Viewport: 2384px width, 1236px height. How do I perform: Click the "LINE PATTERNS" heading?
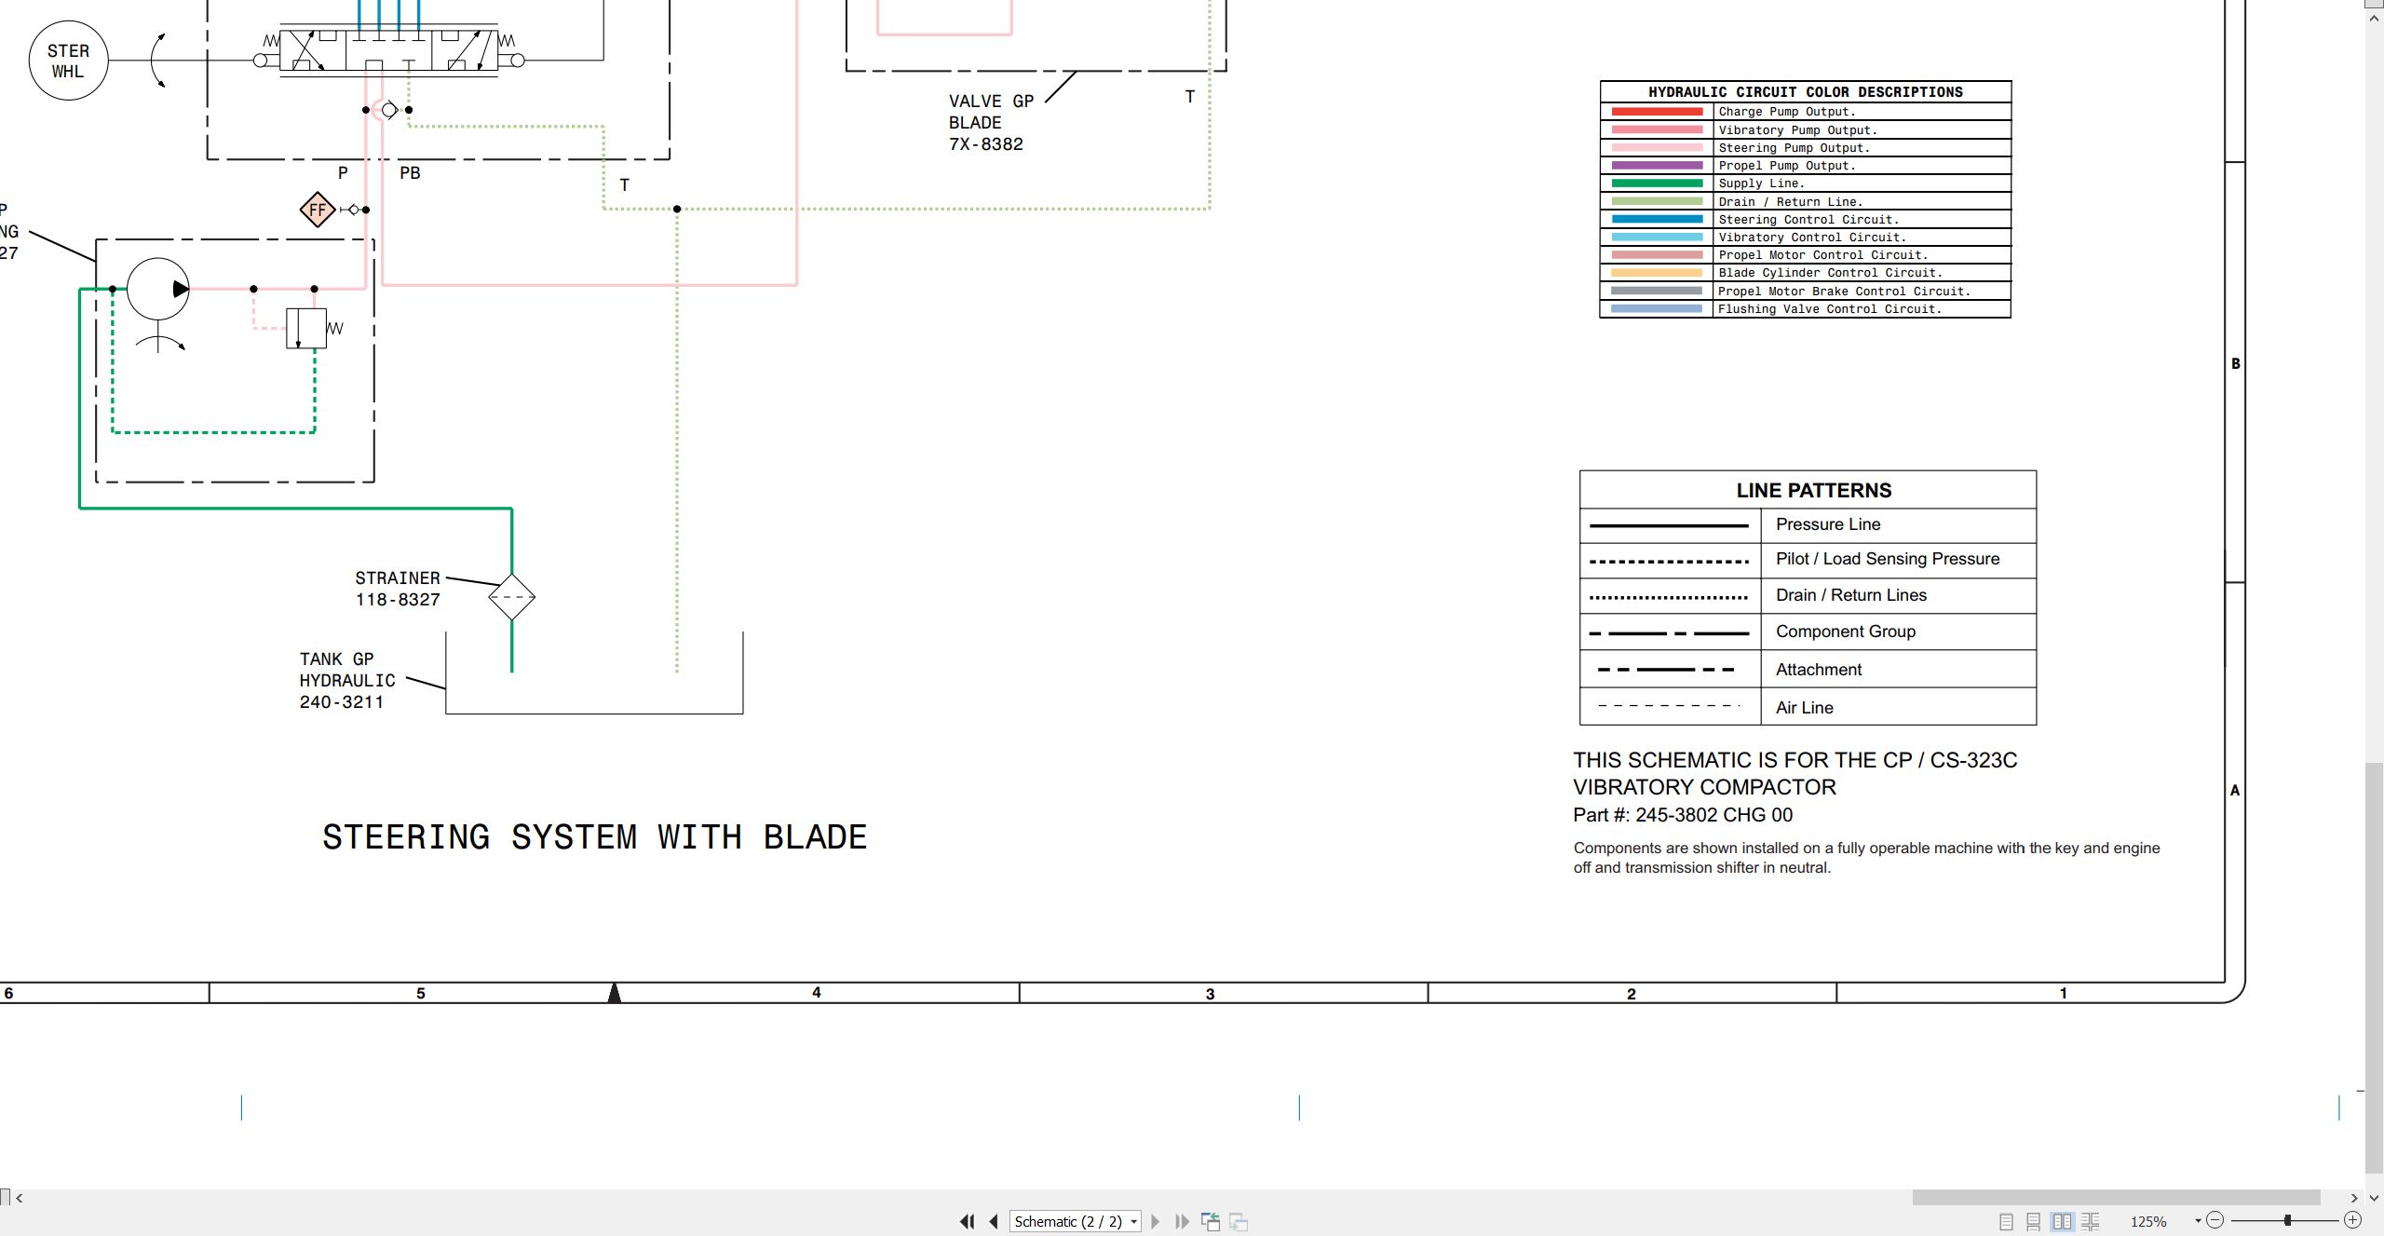[x=1814, y=490]
